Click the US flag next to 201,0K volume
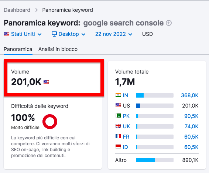The height and width of the screenshot is (173, 209). [x=46, y=82]
